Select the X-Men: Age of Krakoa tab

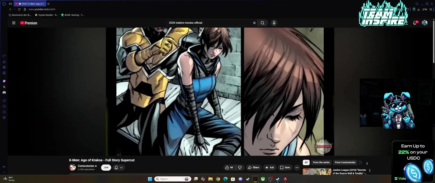pos(30,4)
